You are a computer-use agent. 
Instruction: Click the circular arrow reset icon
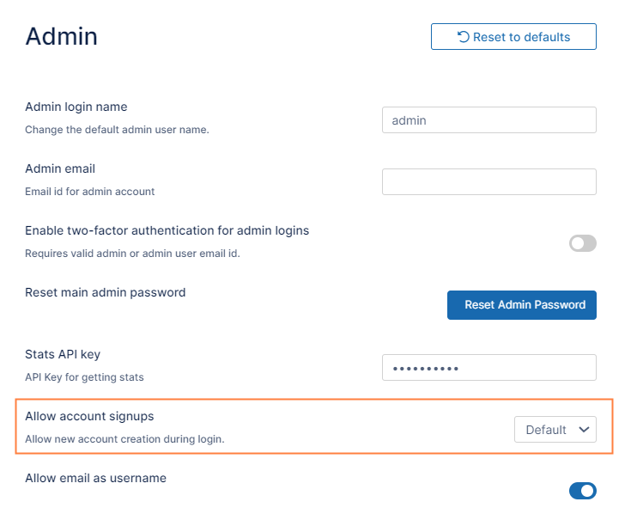point(464,37)
